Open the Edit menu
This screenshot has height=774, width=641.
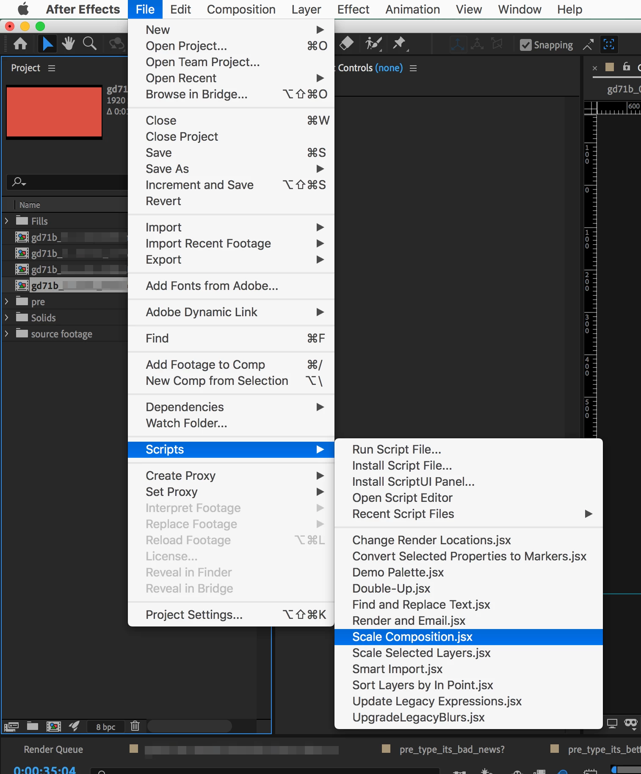(180, 9)
